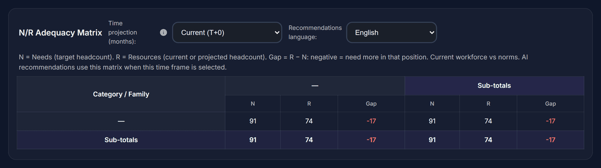The height and width of the screenshot is (168, 601).
Task: Click the bold -17 Gap in Sub-totals row, last column
Action: point(551,140)
